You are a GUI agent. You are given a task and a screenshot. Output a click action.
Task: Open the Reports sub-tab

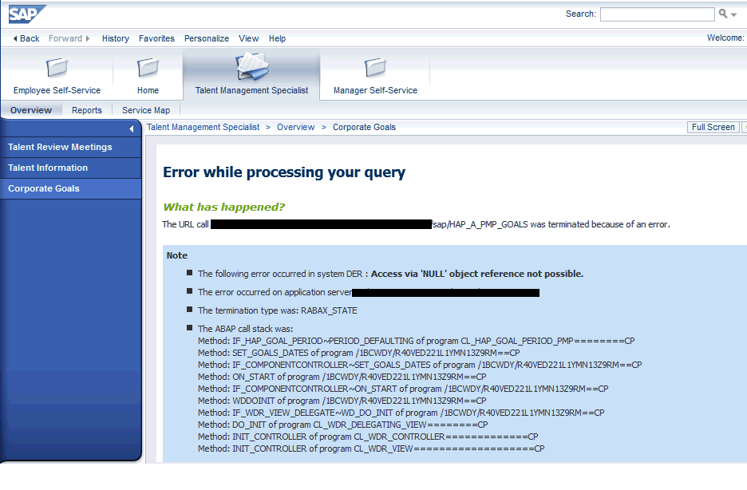tap(87, 110)
